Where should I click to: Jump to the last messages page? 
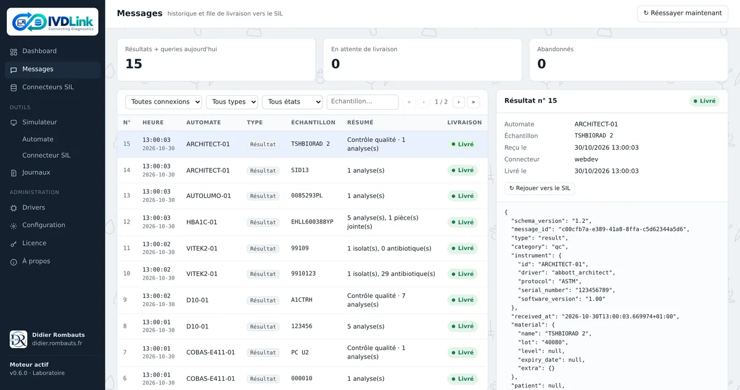click(474, 102)
